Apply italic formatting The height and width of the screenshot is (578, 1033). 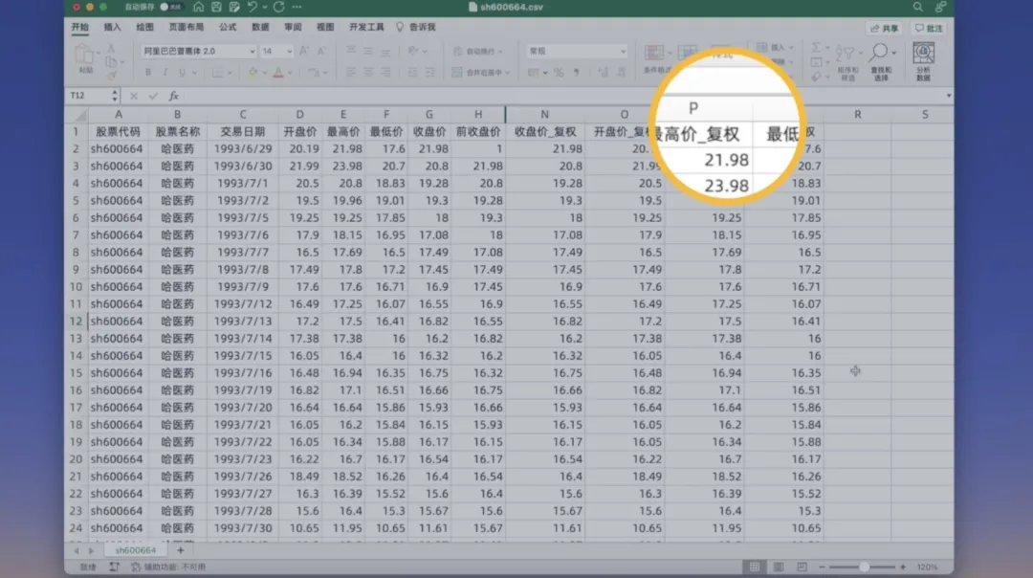pyautogui.click(x=165, y=73)
